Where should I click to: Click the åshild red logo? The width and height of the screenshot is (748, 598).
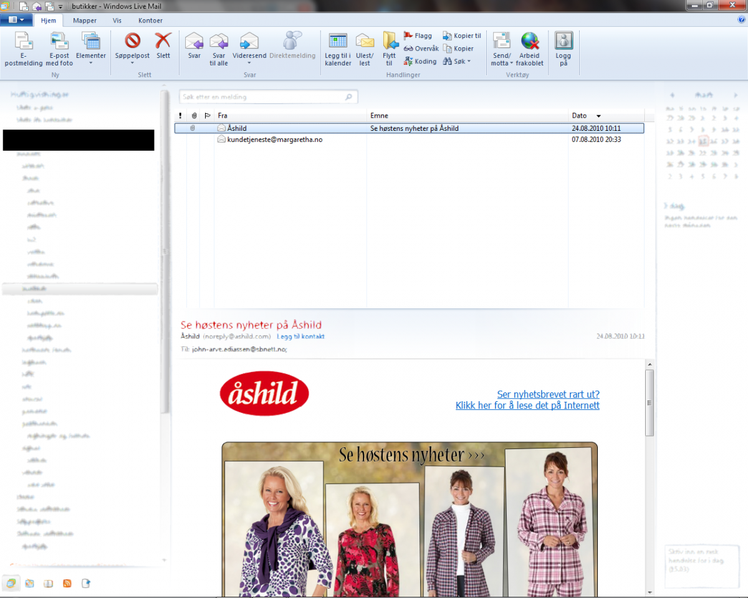[x=264, y=394]
